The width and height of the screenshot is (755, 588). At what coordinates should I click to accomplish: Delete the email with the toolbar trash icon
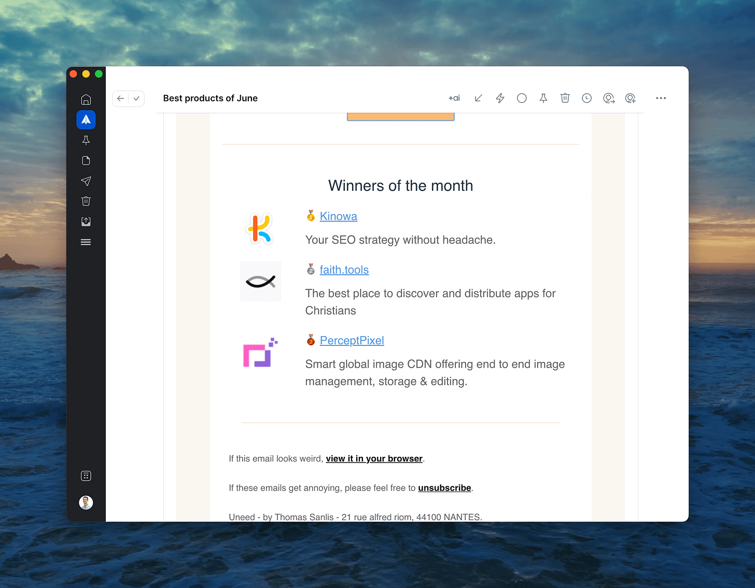[565, 98]
